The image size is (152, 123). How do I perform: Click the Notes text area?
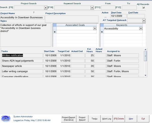(x=26, y=35)
